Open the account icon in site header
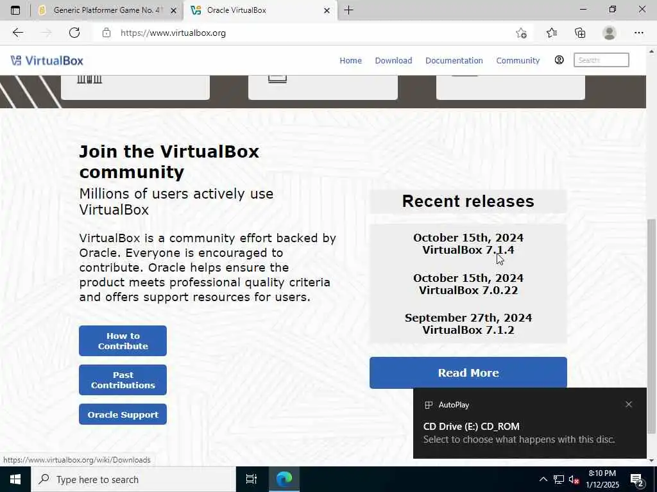Viewport: 657px width, 492px height. coord(559,60)
